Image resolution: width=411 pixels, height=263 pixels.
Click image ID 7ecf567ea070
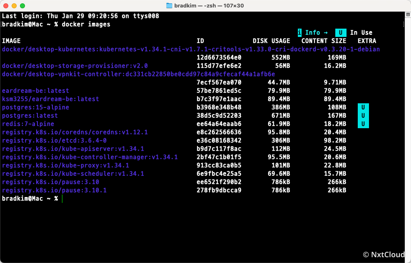coord(219,83)
